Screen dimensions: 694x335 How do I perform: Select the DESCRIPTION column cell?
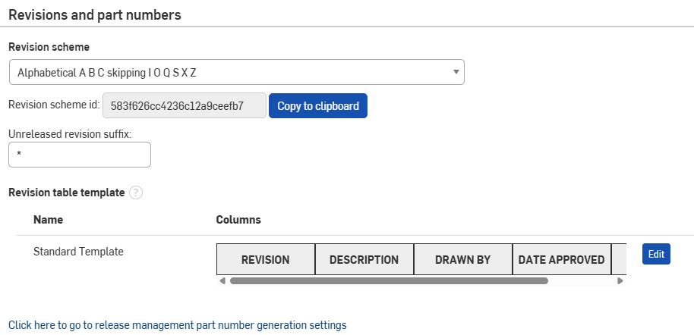(x=364, y=259)
